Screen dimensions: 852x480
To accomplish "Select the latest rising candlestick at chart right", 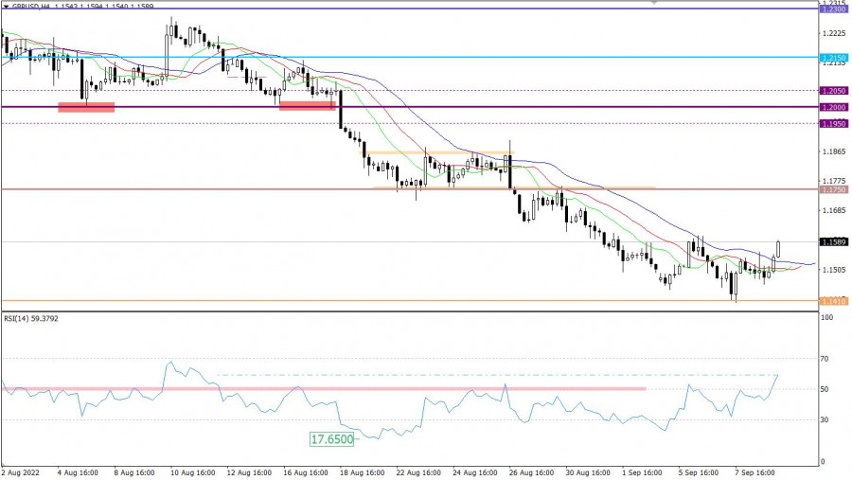I will tap(778, 248).
